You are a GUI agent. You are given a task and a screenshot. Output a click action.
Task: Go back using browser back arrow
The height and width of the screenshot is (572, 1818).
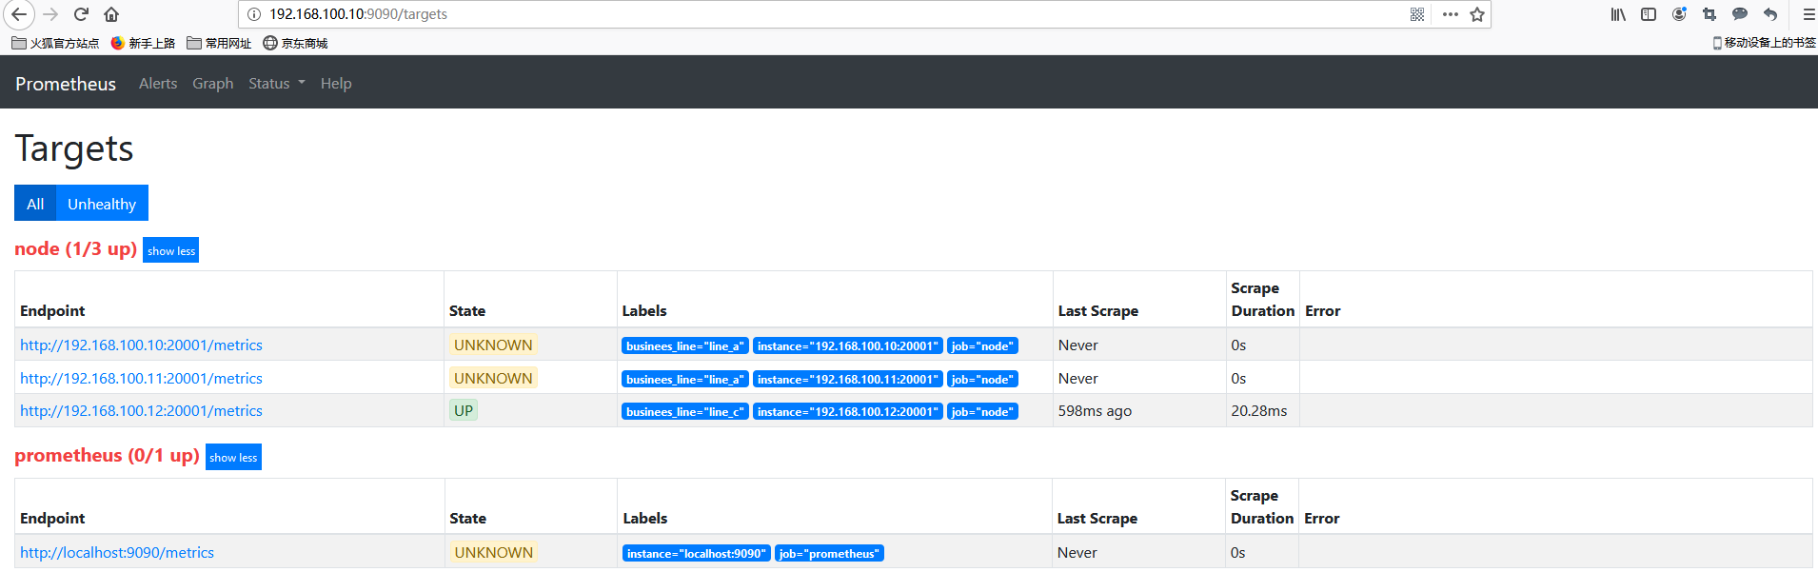click(19, 14)
